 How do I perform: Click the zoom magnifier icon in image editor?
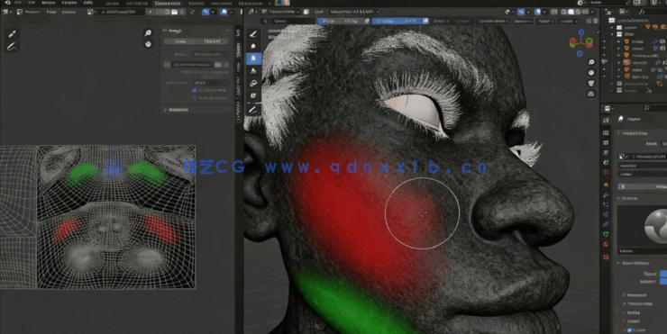pyautogui.click(x=148, y=33)
